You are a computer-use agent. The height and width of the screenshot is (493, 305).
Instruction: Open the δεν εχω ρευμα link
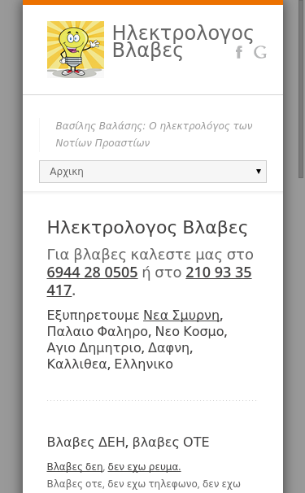(x=144, y=467)
